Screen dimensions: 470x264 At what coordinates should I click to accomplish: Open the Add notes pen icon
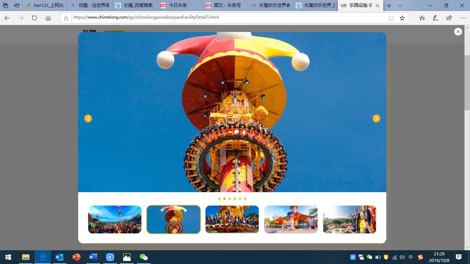tap(435, 18)
